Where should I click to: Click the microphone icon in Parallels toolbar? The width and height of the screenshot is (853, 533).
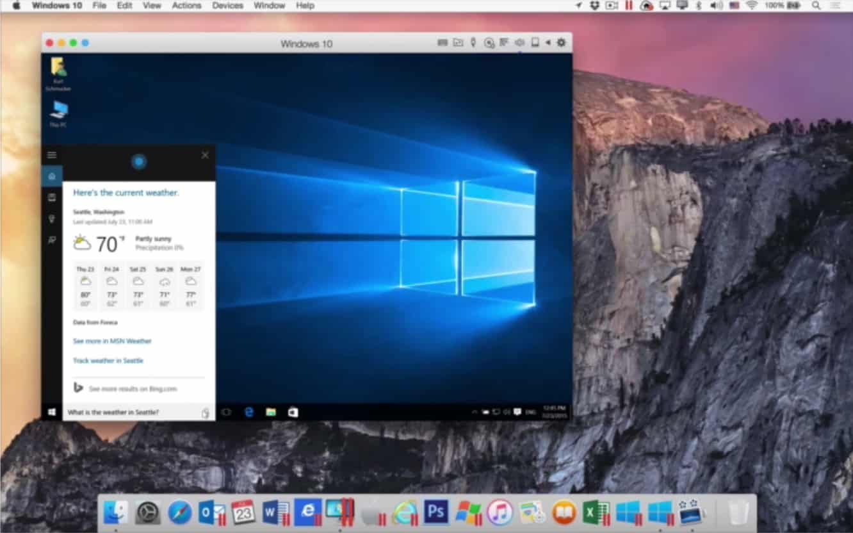(x=473, y=43)
